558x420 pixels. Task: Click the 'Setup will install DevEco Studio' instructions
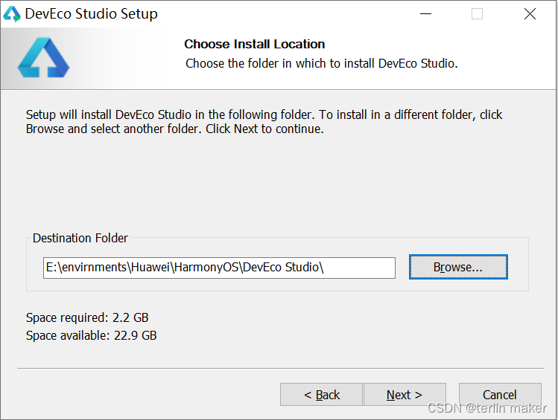pyautogui.click(x=264, y=122)
